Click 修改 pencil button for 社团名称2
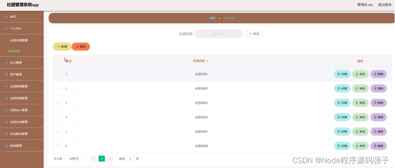The height and width of the screenshot is (168, 395). 360,88
